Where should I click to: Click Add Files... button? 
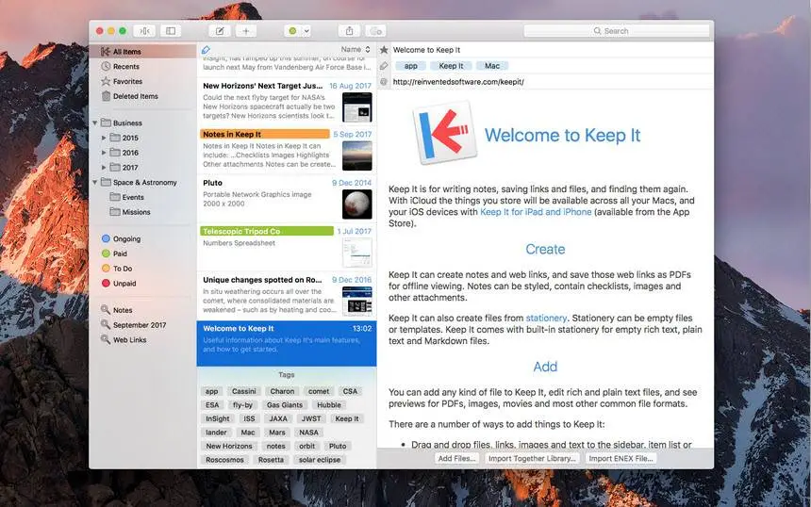tap(456, 458)
